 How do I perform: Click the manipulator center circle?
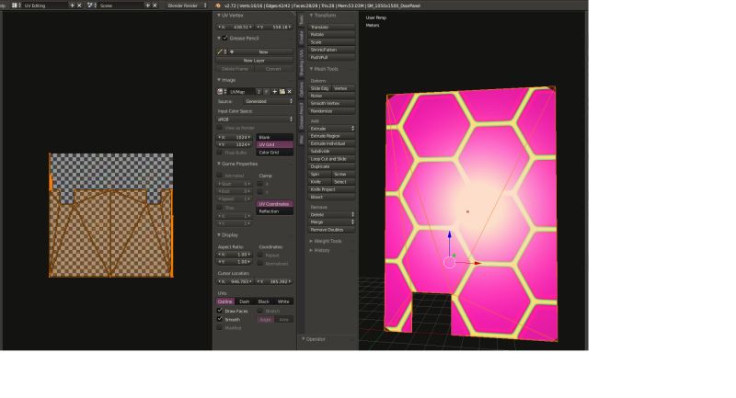coord(449,263)
